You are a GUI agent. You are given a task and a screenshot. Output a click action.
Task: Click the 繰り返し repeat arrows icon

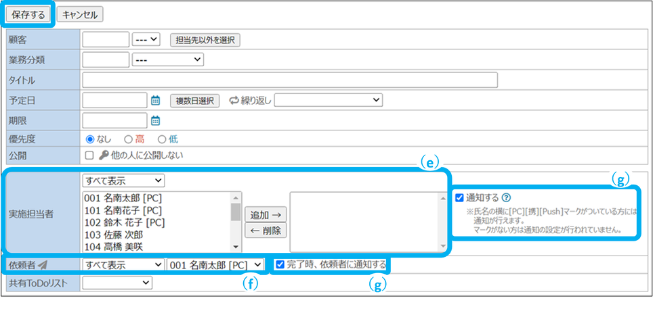(x=234, y=101)
